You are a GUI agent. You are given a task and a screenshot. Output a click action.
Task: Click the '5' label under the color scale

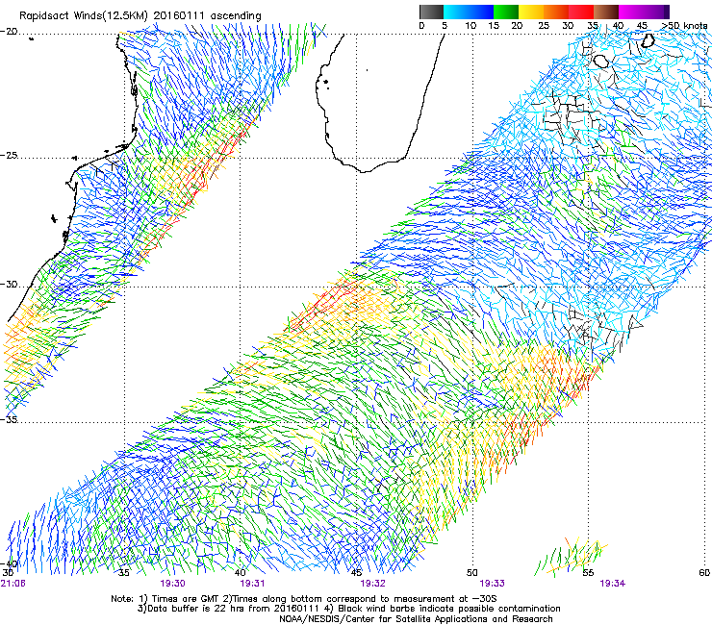click(x=445, y=26)
